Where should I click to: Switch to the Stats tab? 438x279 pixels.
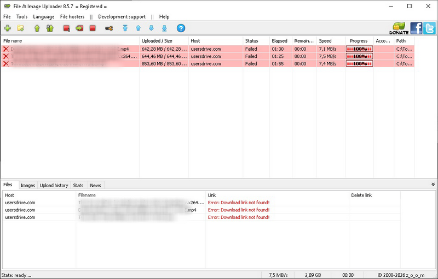[x=78, y=186]
